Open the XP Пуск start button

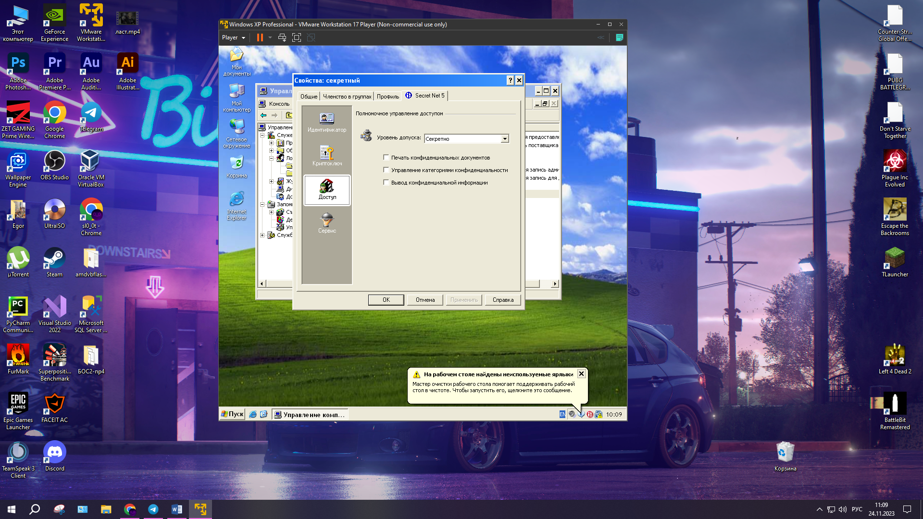point(233,414)
